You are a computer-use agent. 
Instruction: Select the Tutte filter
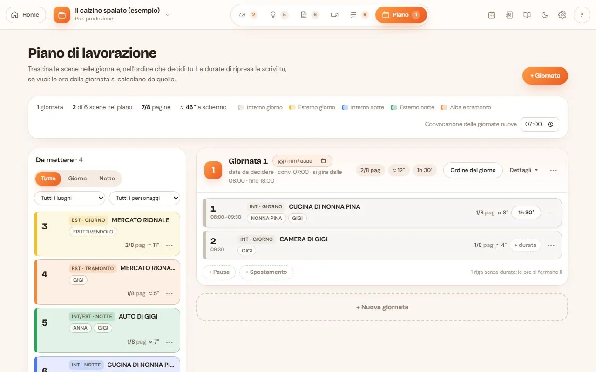[x=48, y=179]
